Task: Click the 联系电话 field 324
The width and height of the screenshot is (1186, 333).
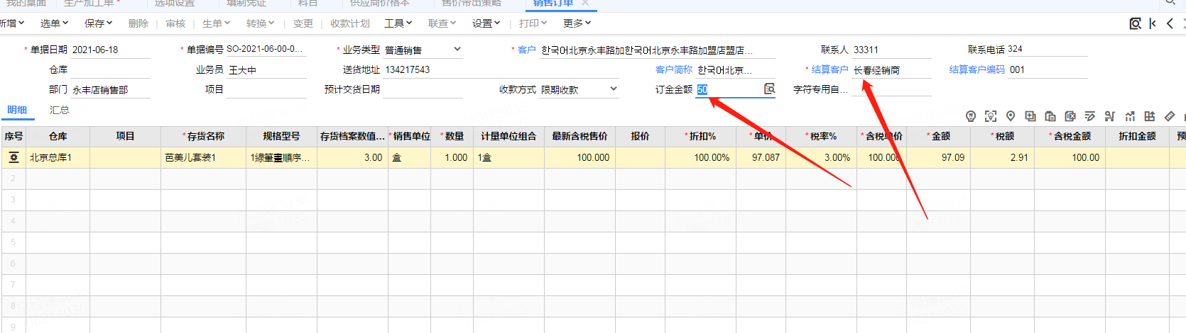Action: 1047,49
